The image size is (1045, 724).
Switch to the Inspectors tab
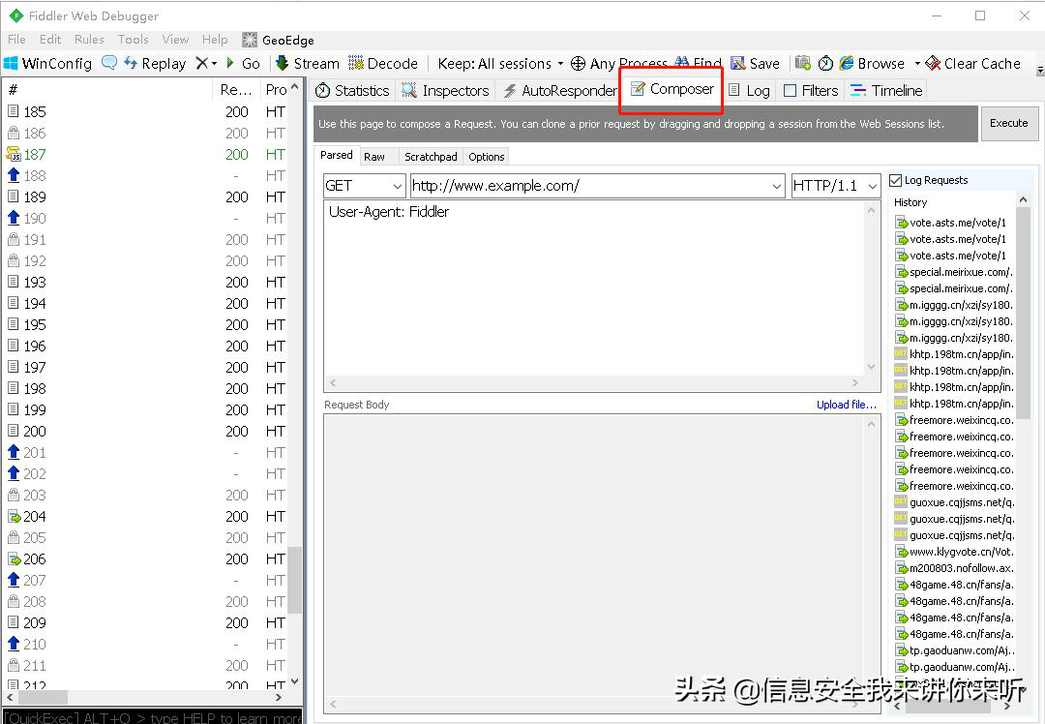tap(446, 91)
